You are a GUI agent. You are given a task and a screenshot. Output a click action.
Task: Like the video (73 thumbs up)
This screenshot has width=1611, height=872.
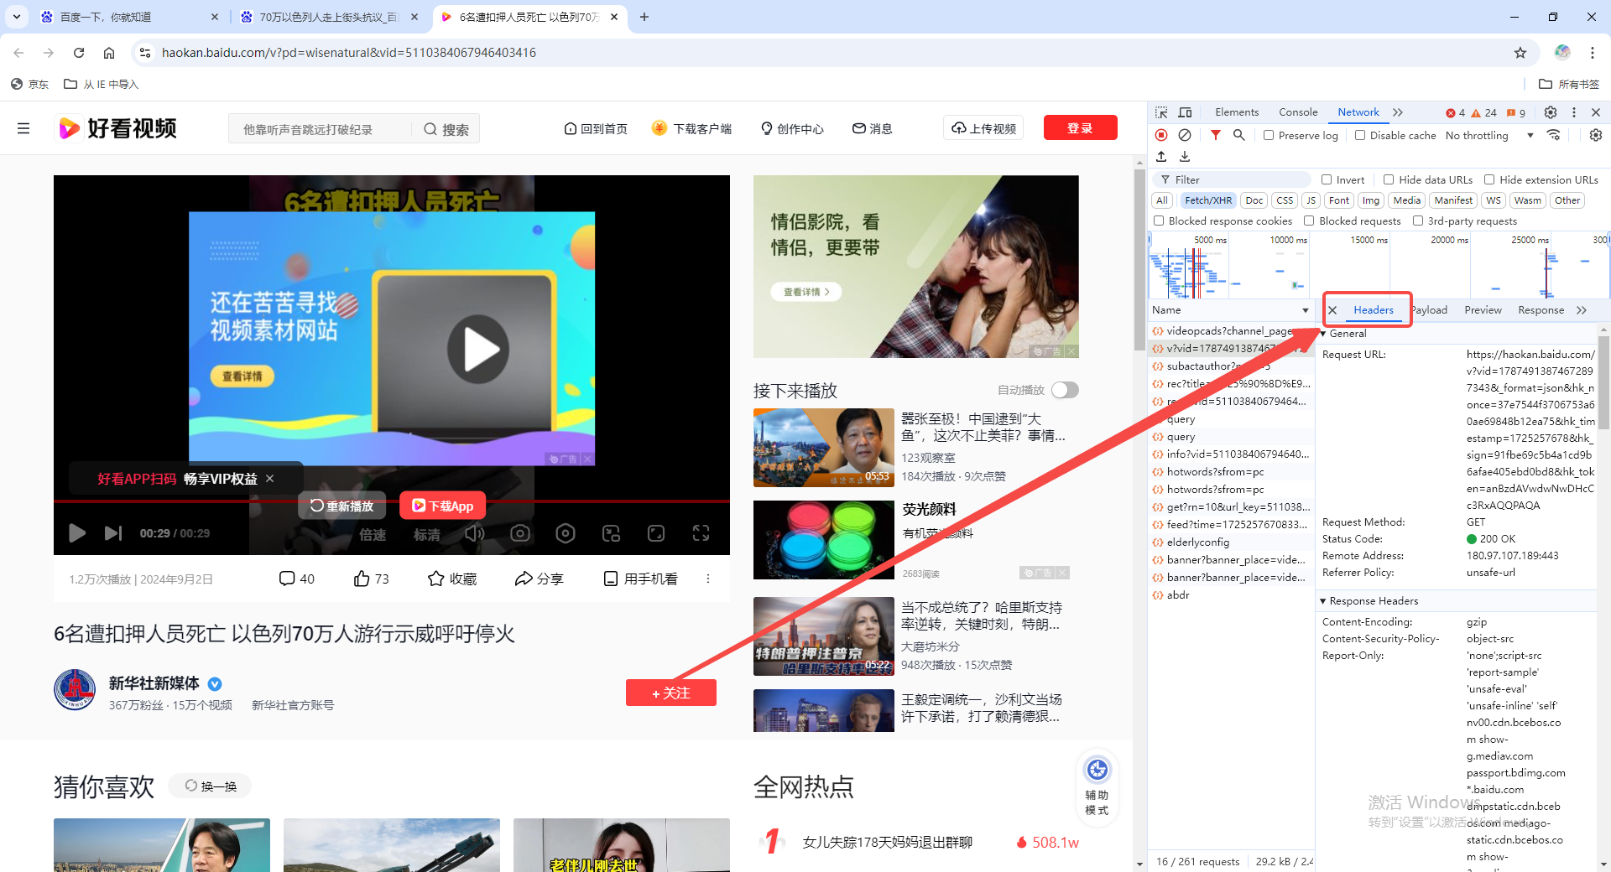(x=371, y=579)
